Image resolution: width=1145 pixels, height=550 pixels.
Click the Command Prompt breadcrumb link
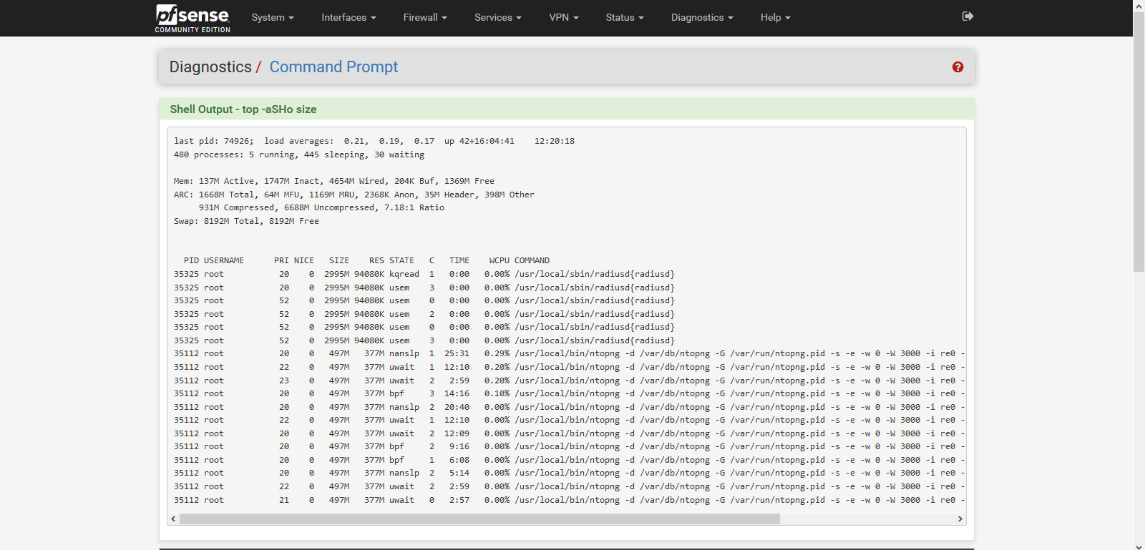(x=333, y=67)
